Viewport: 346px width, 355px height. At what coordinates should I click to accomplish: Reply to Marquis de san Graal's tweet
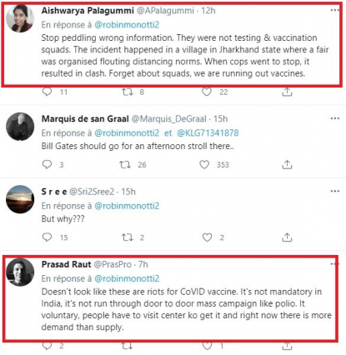47,164
